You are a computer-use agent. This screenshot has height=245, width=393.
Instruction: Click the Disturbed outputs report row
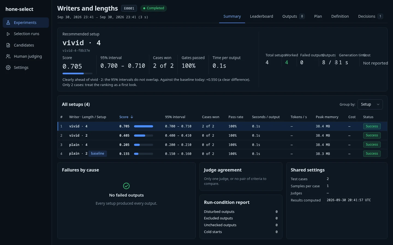pos(241,212)
